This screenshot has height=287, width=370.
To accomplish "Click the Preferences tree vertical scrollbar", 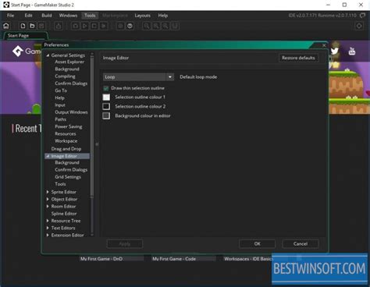I will pyautogui.click(x=92, y=126).
